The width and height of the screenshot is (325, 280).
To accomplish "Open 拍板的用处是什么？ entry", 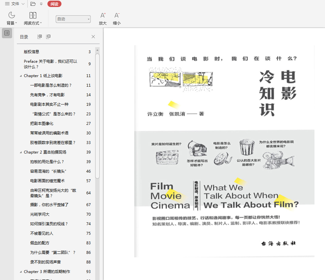I will (x=47, y=162).
